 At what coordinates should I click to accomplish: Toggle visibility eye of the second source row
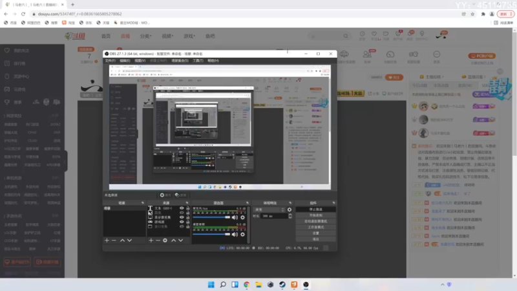(182, 213)
